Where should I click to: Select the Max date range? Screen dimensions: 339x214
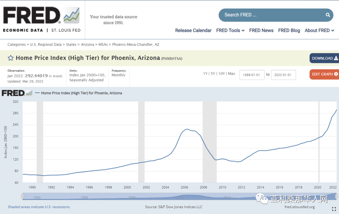coord(232,74)
